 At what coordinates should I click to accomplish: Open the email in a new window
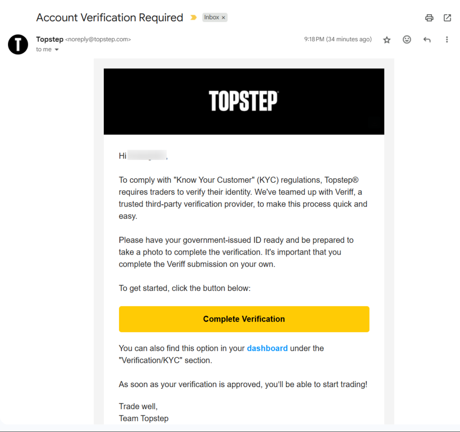(447, 18)
